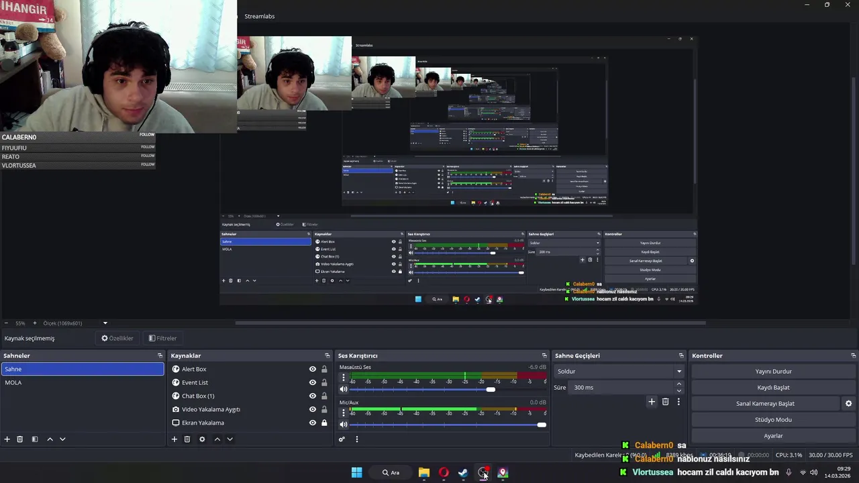The width and height of the screenshot is (859, 483).
Task: Open scene filters icon in Sahneler toolbar
Action: pyautogui.click(x=35, y=439)
